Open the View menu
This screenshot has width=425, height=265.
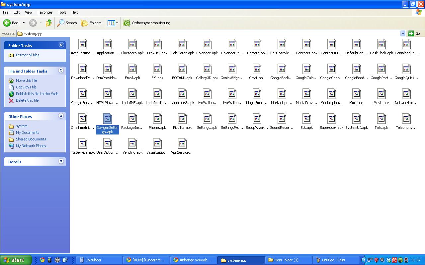(29, 12)
